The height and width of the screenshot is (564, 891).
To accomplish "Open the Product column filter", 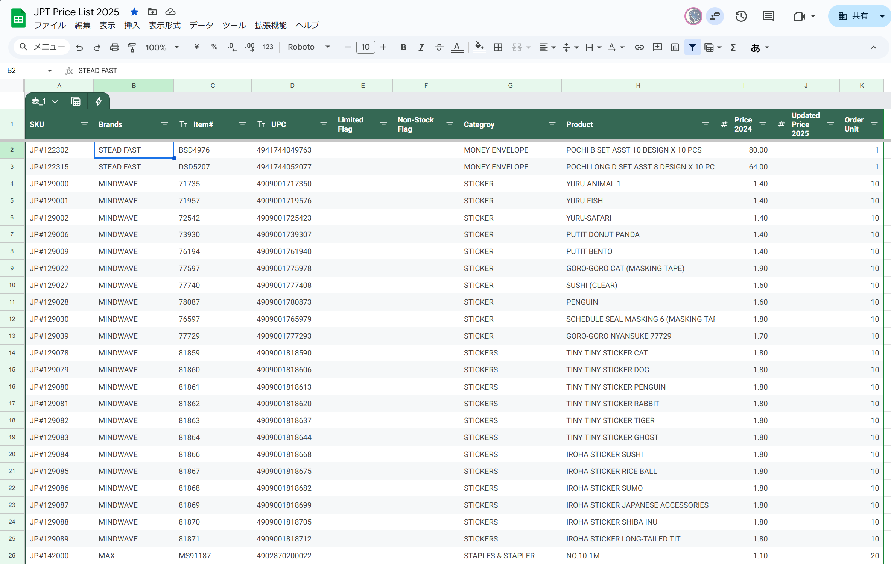I will tap(706, 124).
